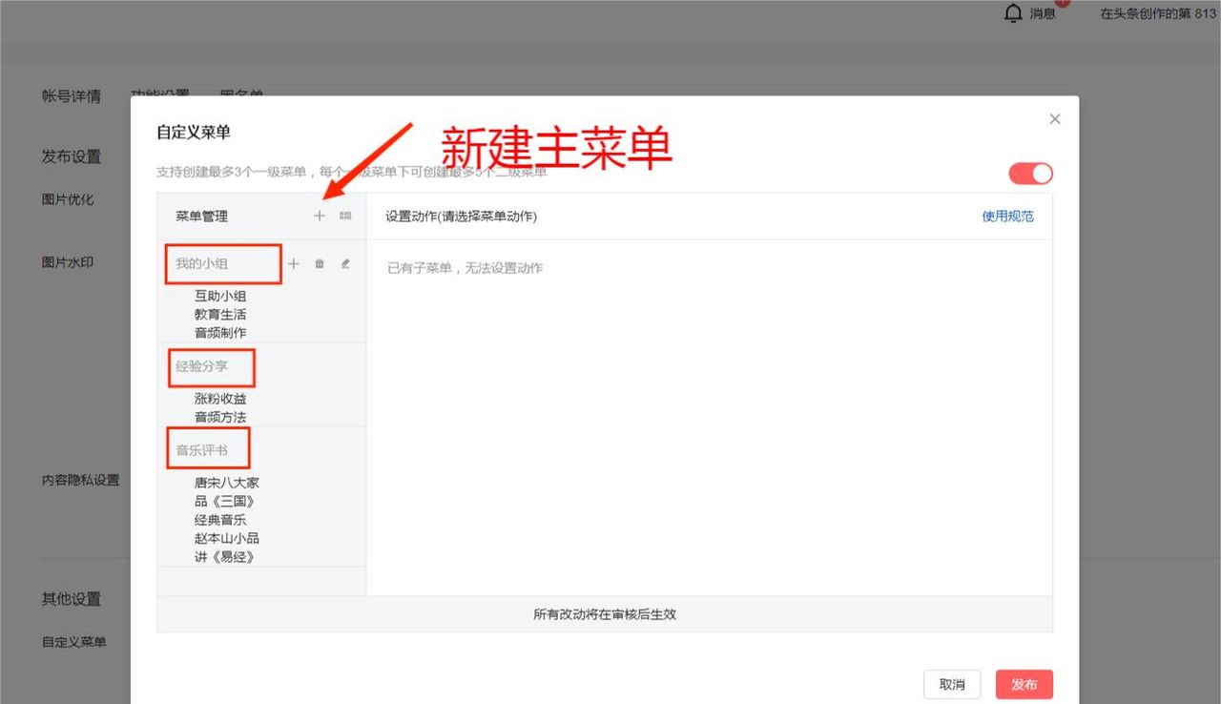Select the 互助小组 submenu
Viewport: 1221px width, 704px height.
(x=220, y=296)
